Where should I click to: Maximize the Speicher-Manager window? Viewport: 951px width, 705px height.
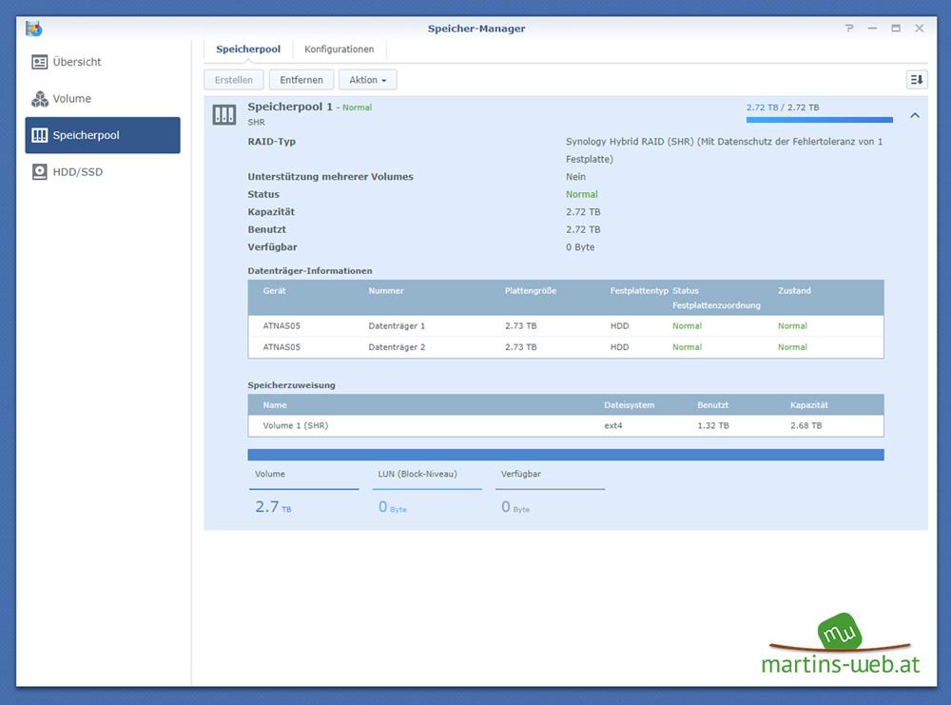pos(896,28)
